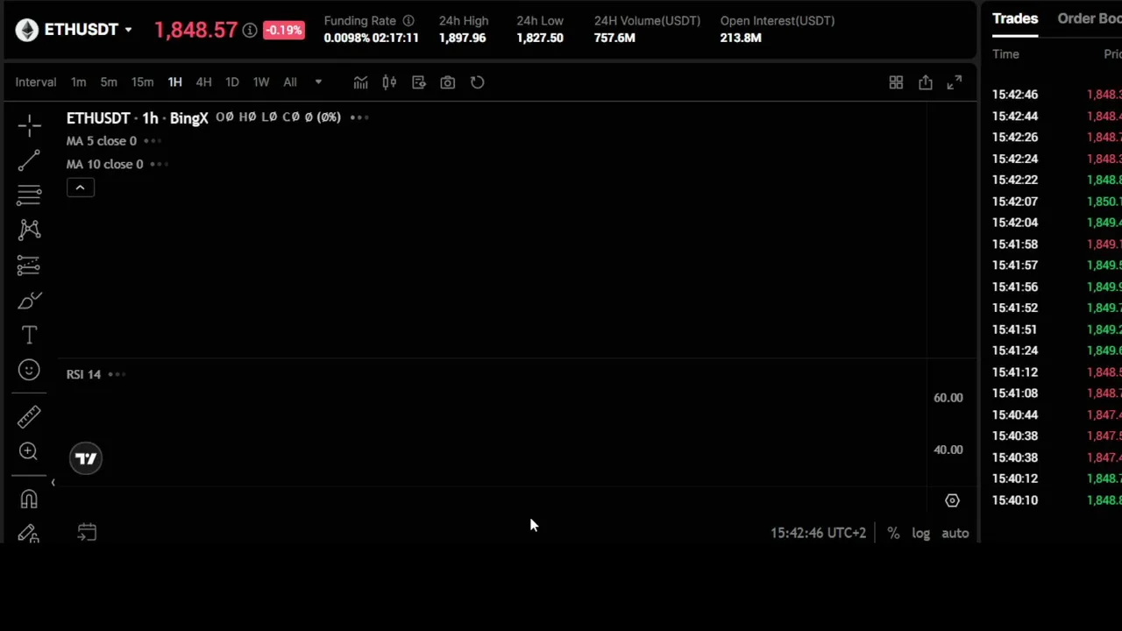Collapse the indicator legend chevron
This screenshot has width=1122, height=631.
tap(80, 188)
